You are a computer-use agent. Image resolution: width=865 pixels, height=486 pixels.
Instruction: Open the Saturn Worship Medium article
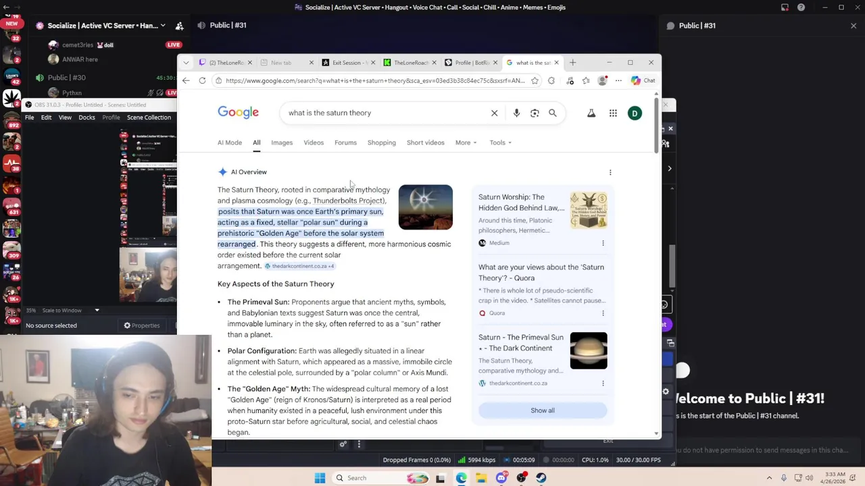pyautogui.click(x=521, y=202)
